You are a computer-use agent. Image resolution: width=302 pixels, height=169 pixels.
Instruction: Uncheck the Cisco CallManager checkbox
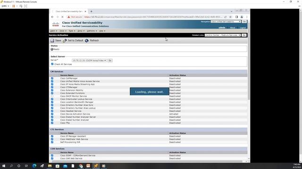[52, 78]
